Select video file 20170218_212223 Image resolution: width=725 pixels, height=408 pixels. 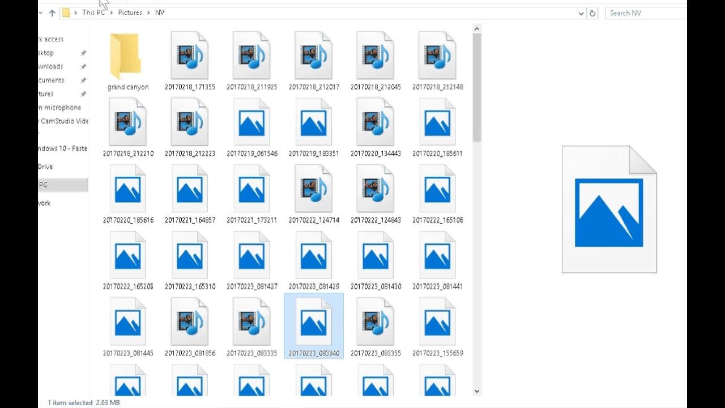(x=190, y=127)
